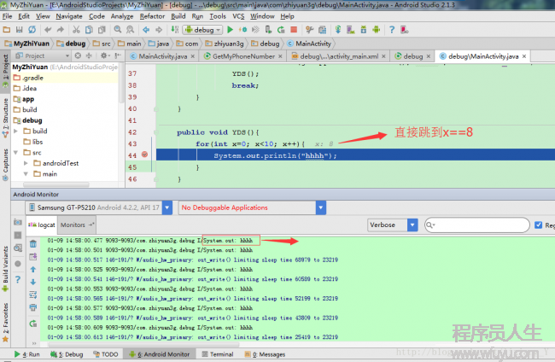555x362 pixels.
Task: Click the navigate Forward arrow
Action: coord(159,30)
